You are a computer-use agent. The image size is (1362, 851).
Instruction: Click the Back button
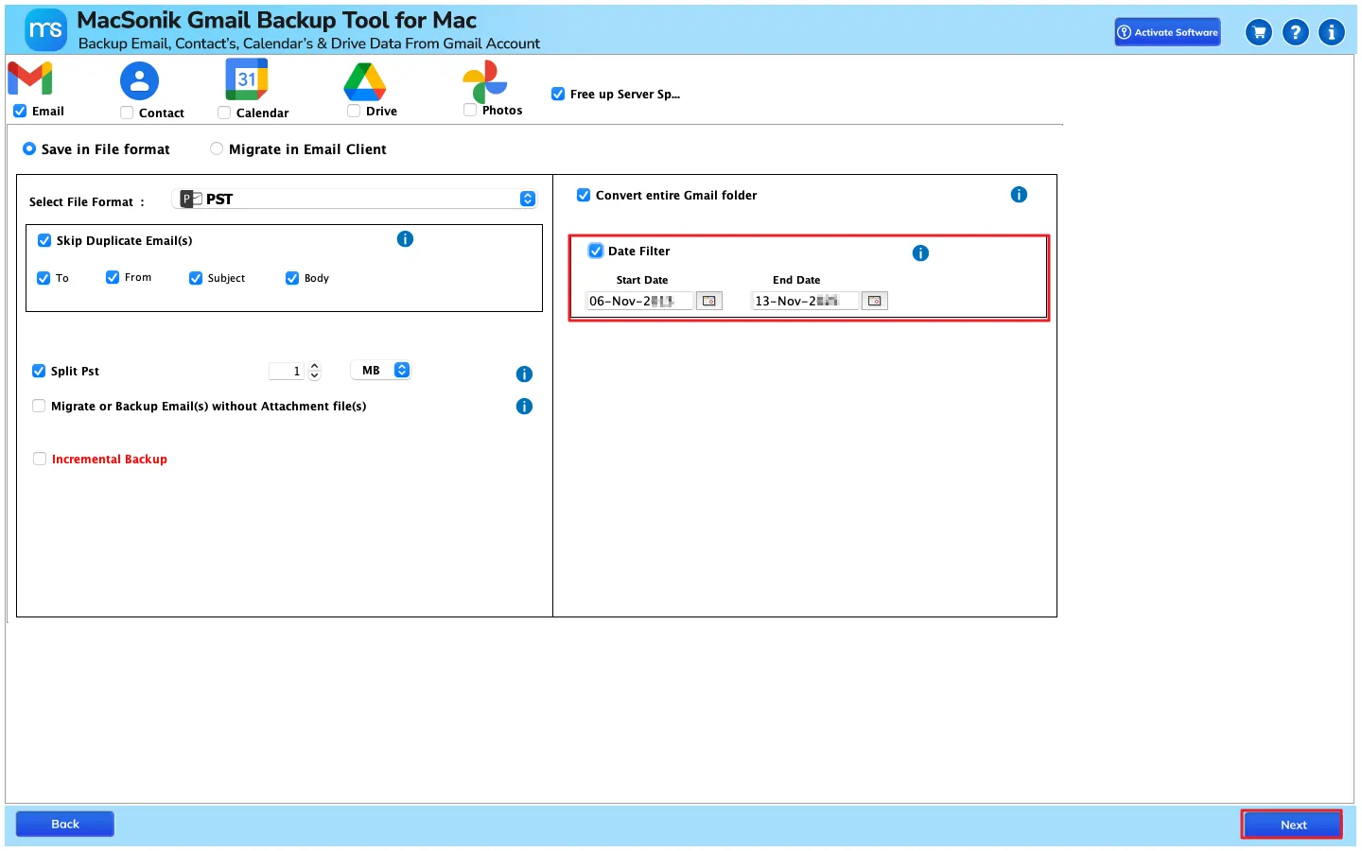point(65,825)
